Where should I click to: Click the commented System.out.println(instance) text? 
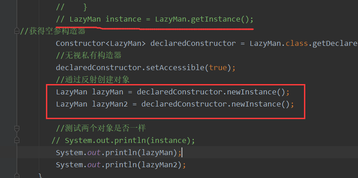coord(123,140)
